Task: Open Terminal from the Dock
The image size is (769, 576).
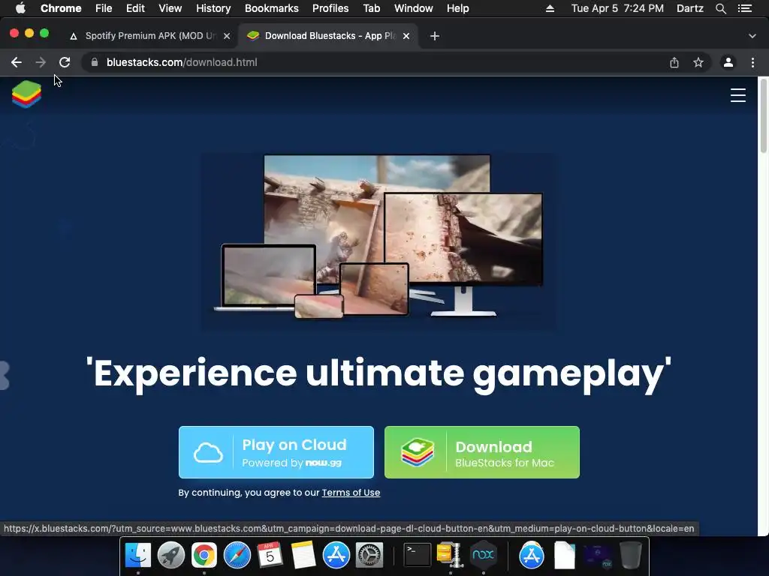Action: point(418,555)
